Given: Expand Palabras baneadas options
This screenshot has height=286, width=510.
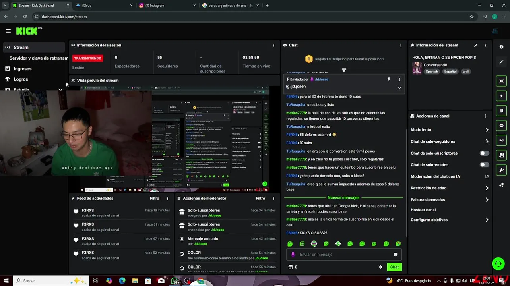Looking at the screenshot, I should [487, 200].
